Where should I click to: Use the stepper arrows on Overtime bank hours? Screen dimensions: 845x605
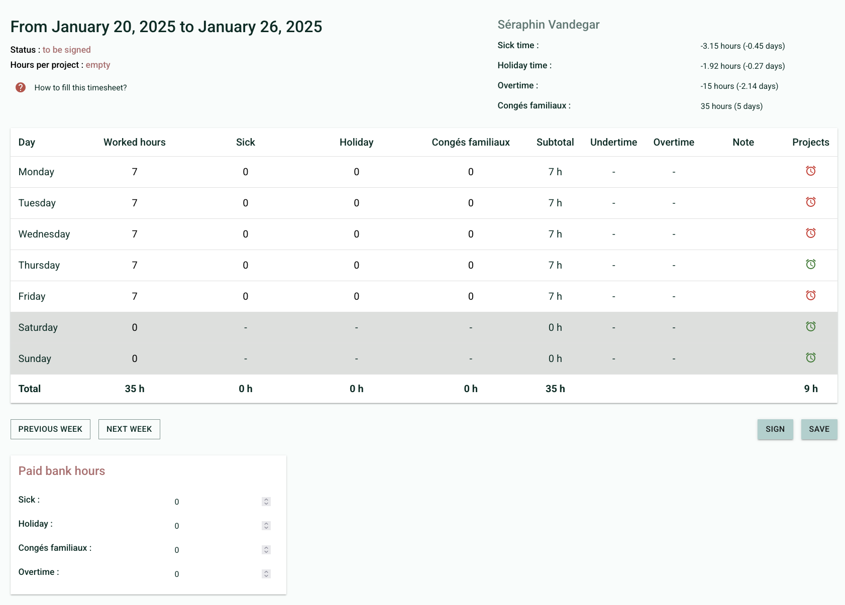(266, 574)
